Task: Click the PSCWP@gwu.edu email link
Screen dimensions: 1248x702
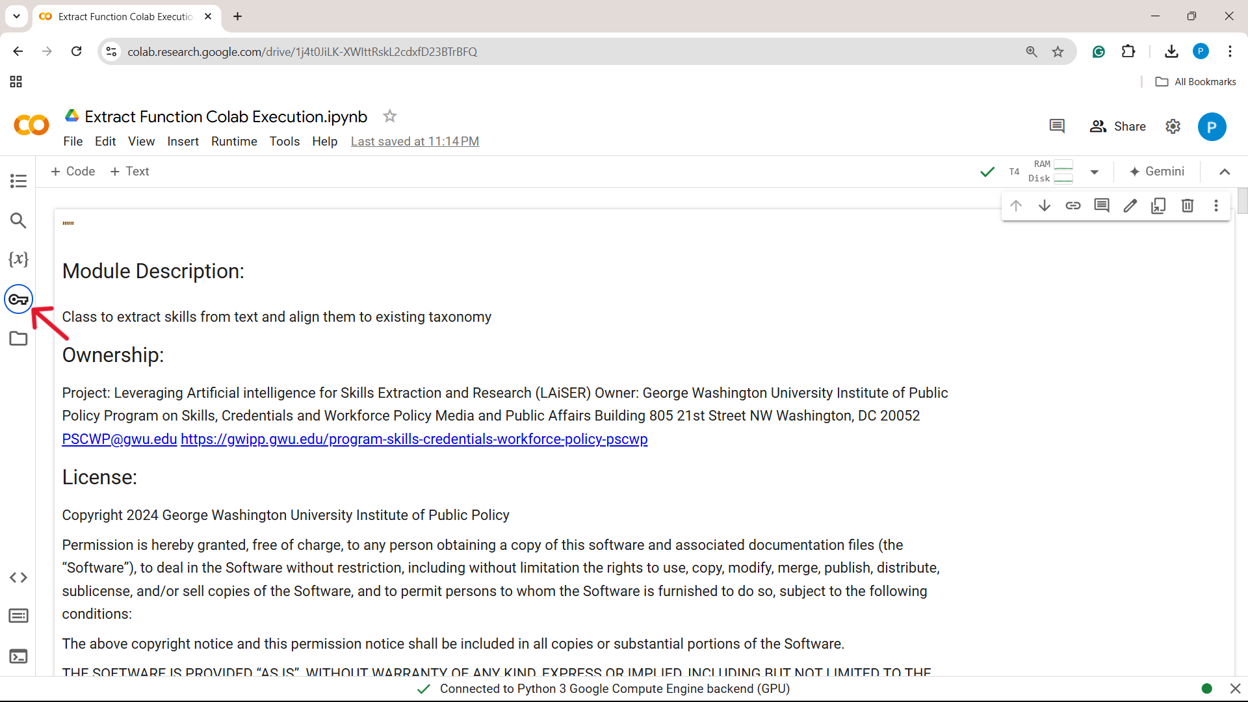Action: (x=119, y=439)
